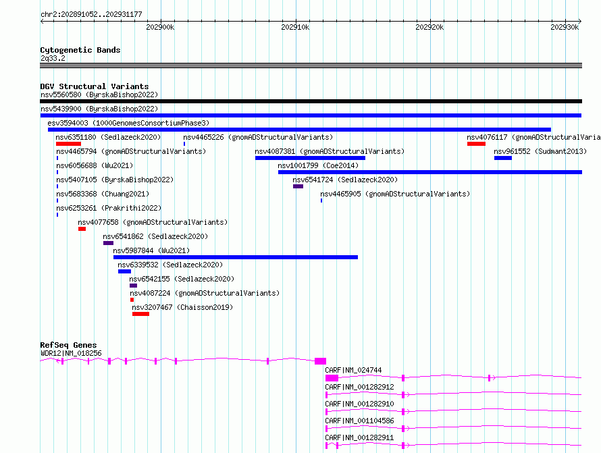Open the CARF|NM_001282912 transcript label
The height and width of the screenshot is (453, 601).
coord(359,387)
